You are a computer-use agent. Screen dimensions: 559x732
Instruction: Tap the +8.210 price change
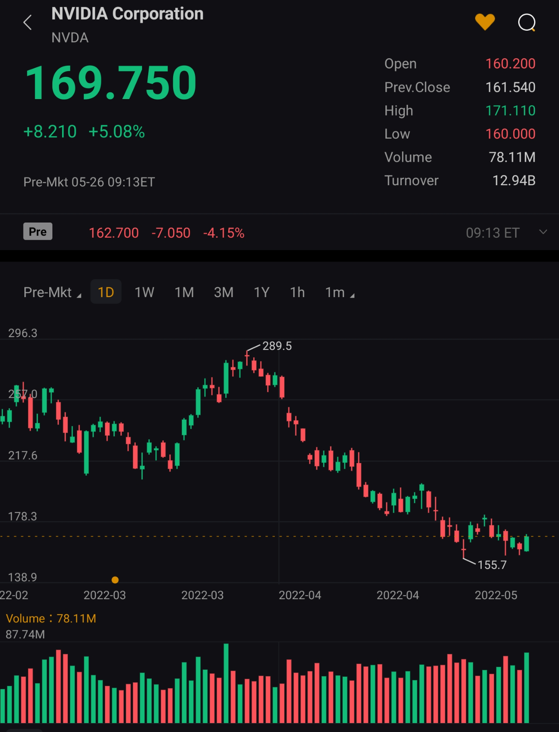(50, 132)
